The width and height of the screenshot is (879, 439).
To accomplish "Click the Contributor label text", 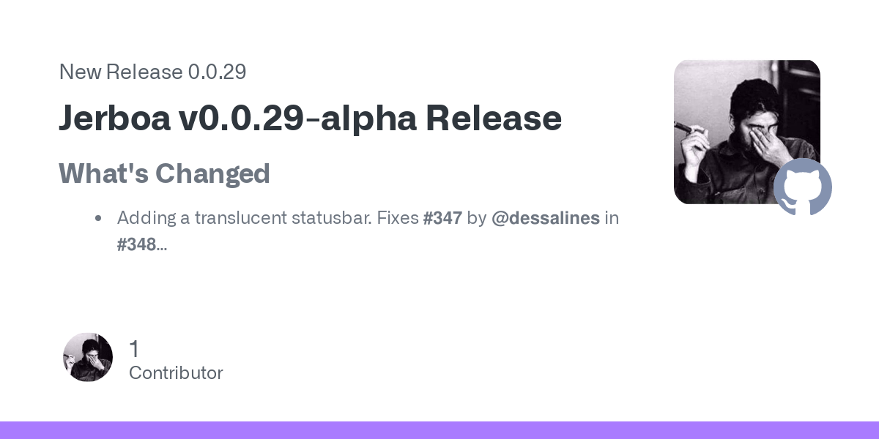I will pyautogui.click(x=176, y=372).
